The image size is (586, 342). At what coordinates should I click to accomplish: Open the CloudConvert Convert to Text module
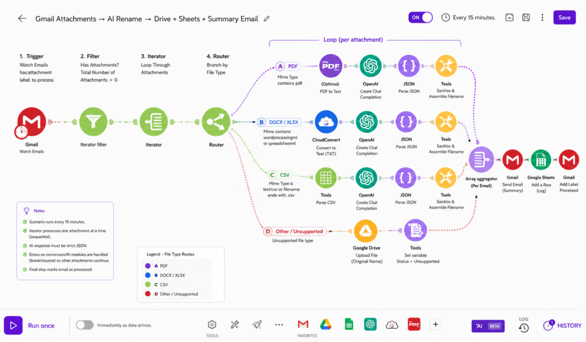click(326, 122)
